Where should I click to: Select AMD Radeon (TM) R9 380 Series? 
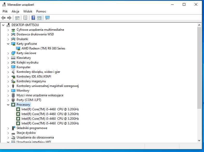coord(43,48)
